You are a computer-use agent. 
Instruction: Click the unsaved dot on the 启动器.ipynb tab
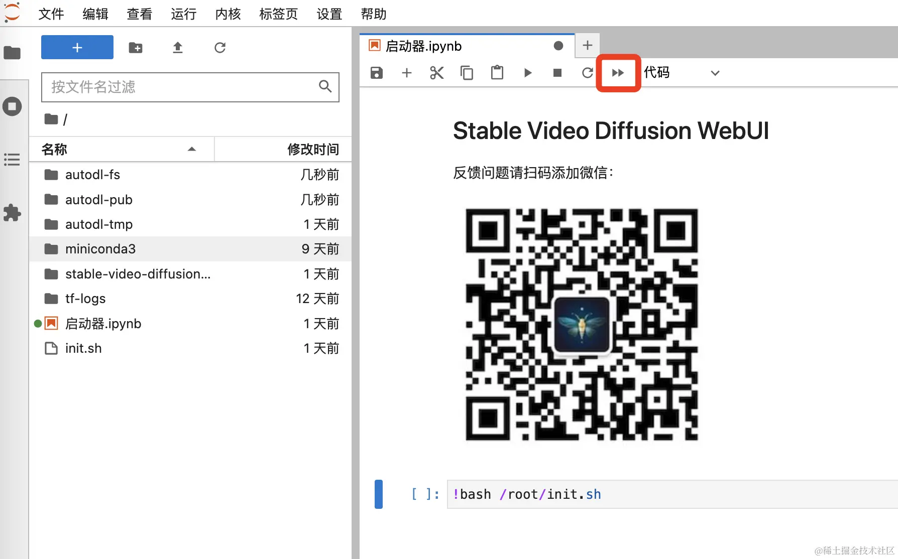pos(558,46)
